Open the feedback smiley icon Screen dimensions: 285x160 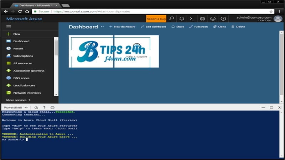[x=213, y=19]
